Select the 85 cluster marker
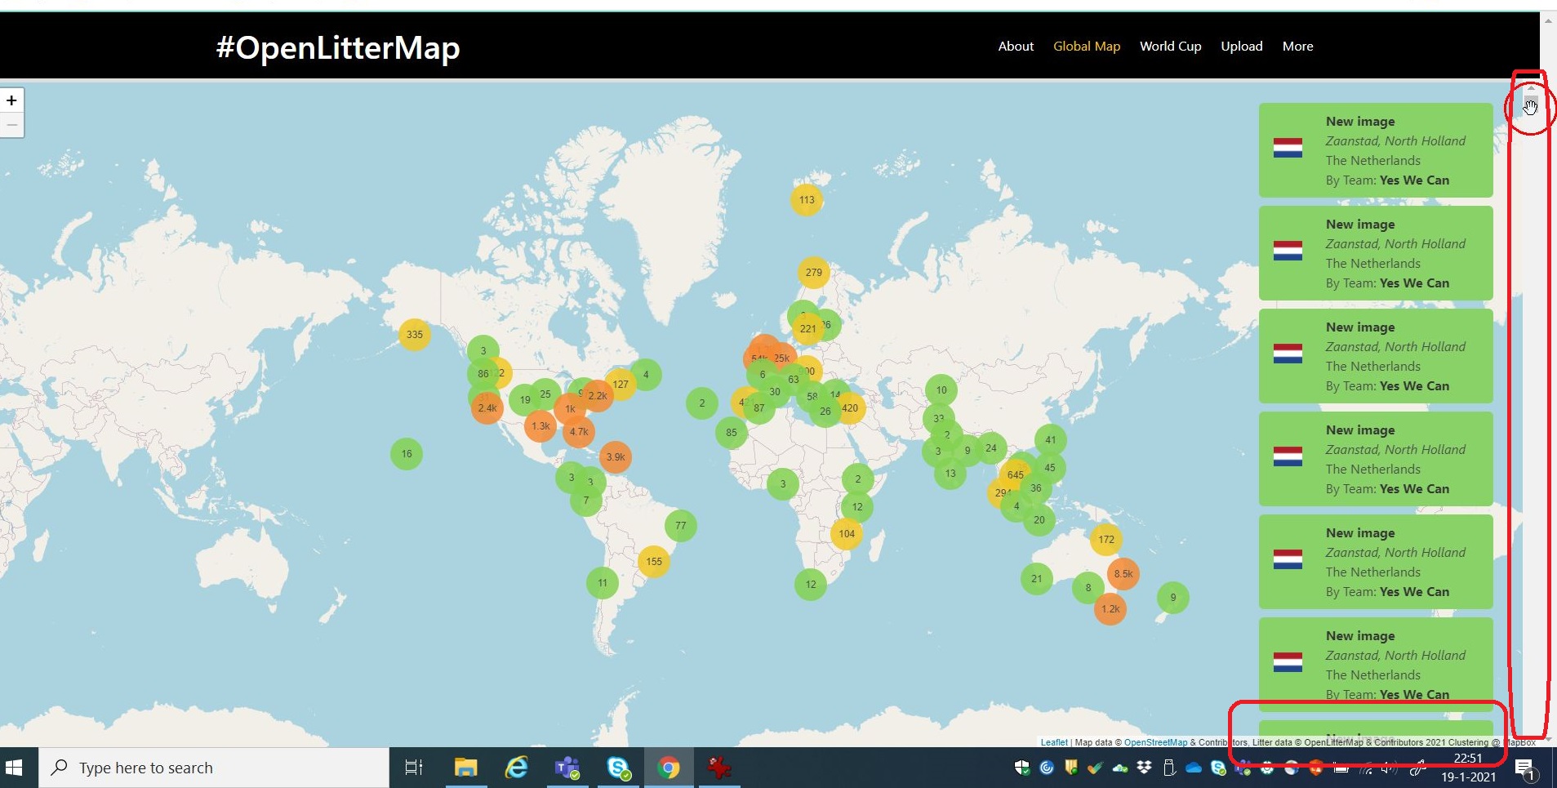Screen dimensions: 1557x788 (732, 433)
